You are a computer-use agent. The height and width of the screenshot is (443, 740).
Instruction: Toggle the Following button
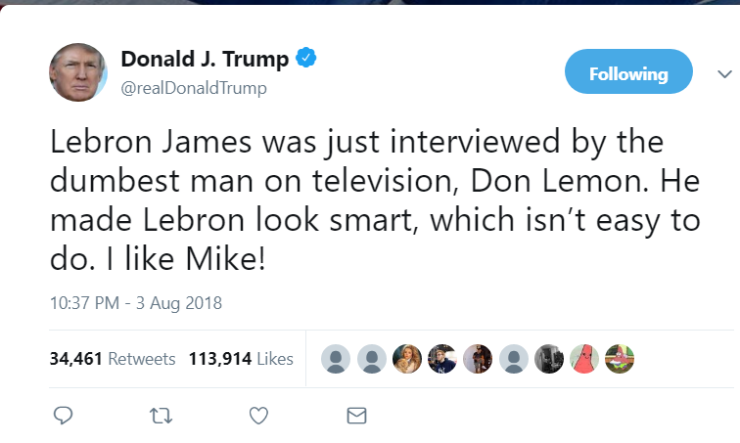click(x=628, y=71)
